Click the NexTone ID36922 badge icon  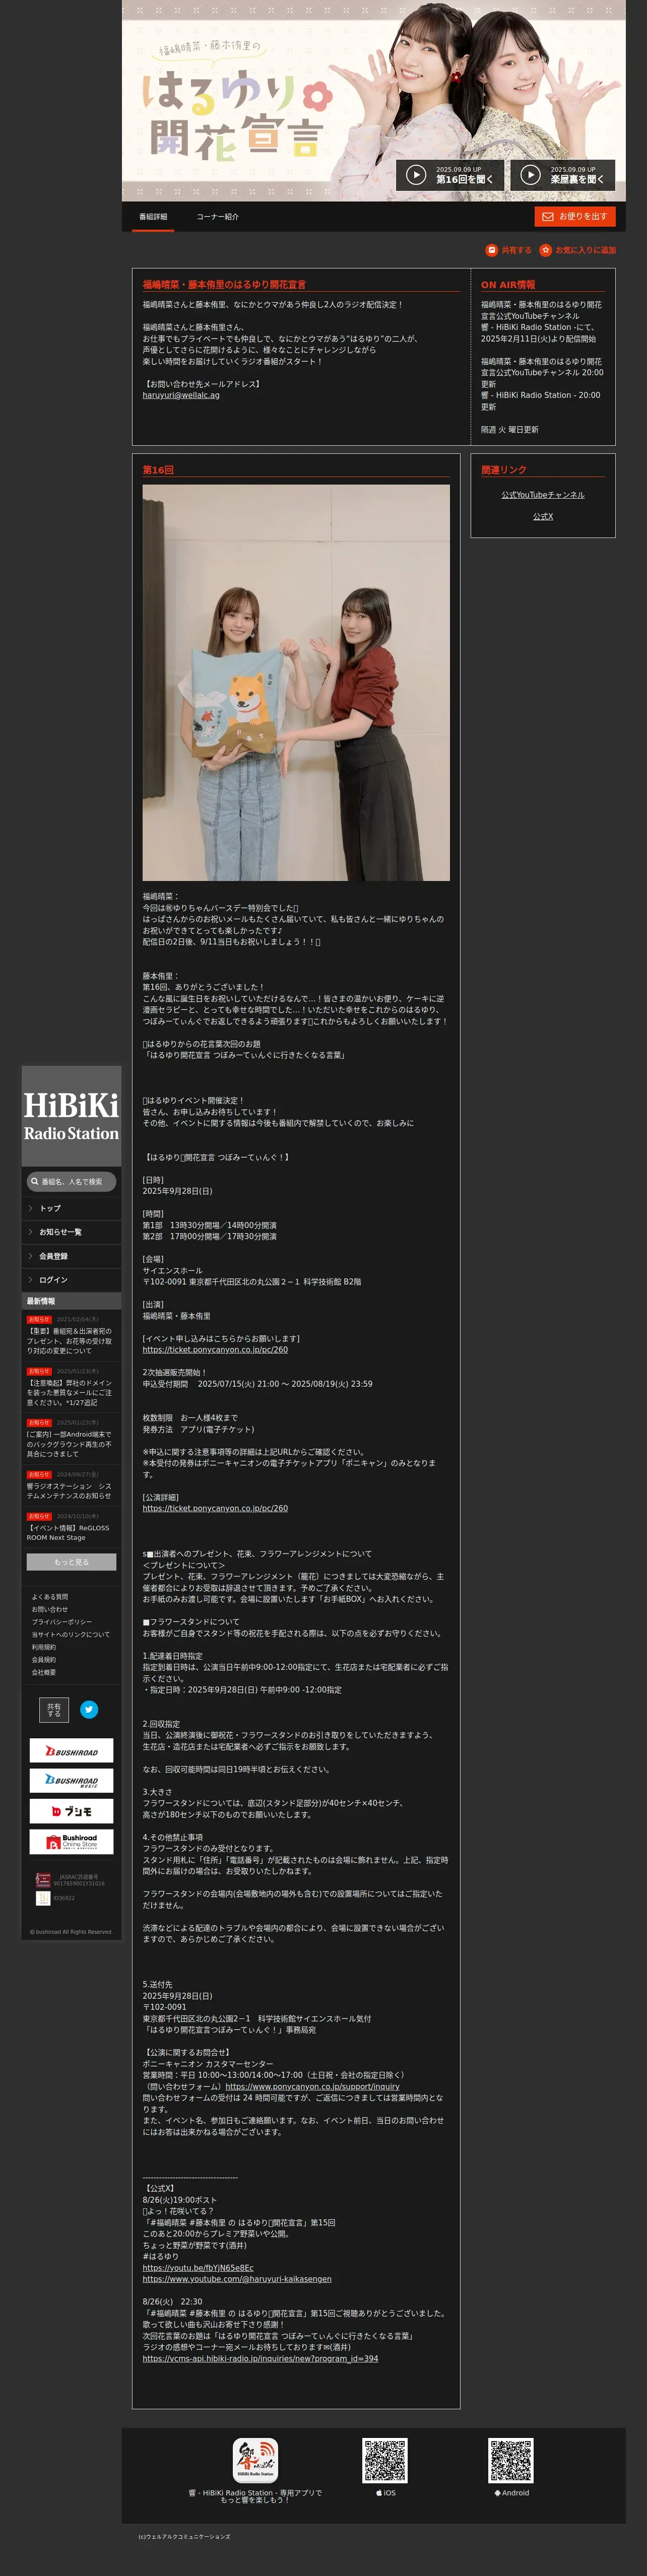point(43,1898)
